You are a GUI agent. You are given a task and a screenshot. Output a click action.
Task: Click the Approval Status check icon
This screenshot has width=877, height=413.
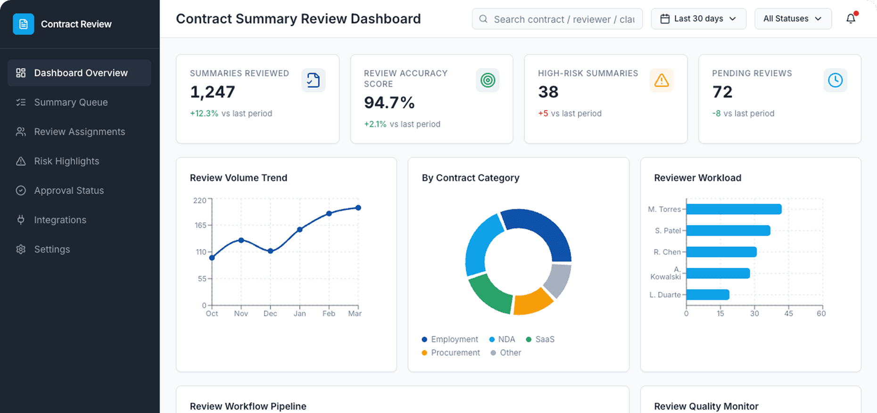click(21, 190)
